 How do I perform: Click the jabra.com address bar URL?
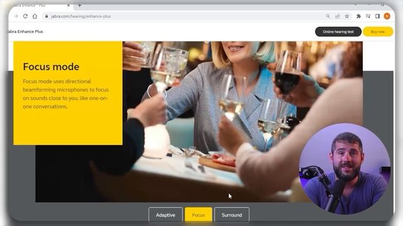(81, 16)
